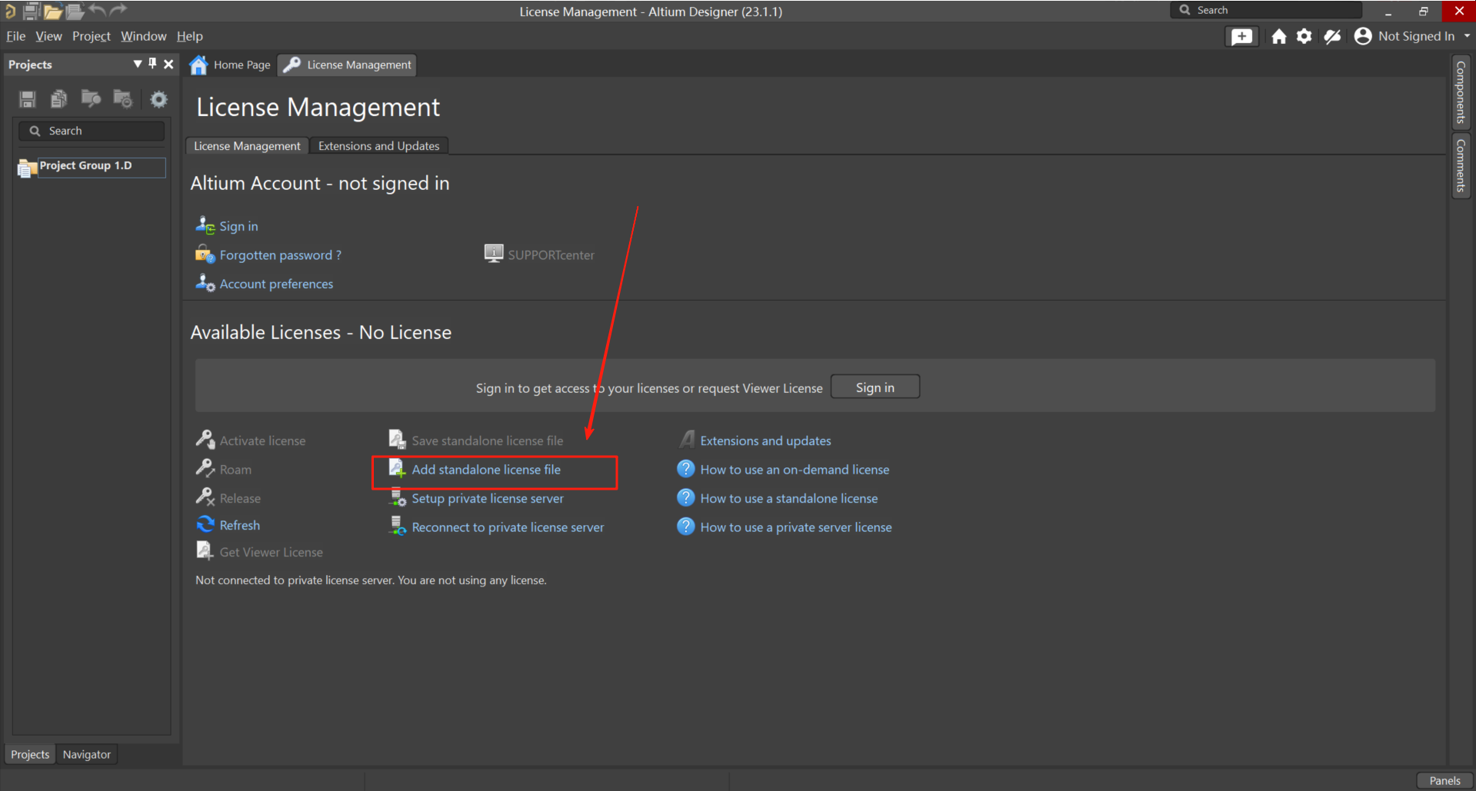Open preferences with top-right gear icon
1476x791 pixels.
tap(1304, 36)
